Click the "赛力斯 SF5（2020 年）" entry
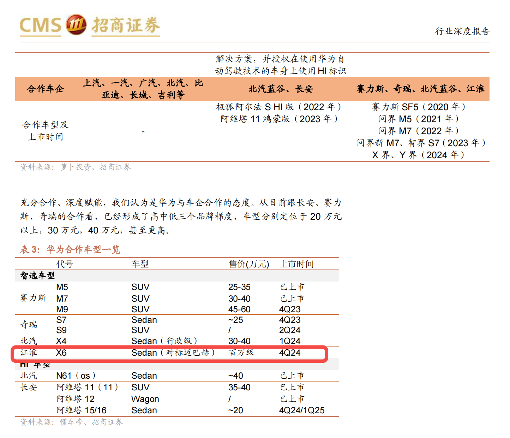Screen dimensions: 510x438 (x=419, y=107)
